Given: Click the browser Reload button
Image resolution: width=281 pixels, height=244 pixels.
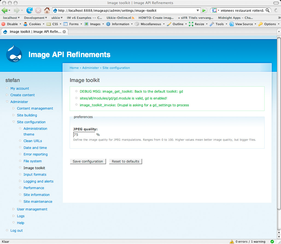Looking at the screenshot, I should pyautogui.click(x=29, y=10).
